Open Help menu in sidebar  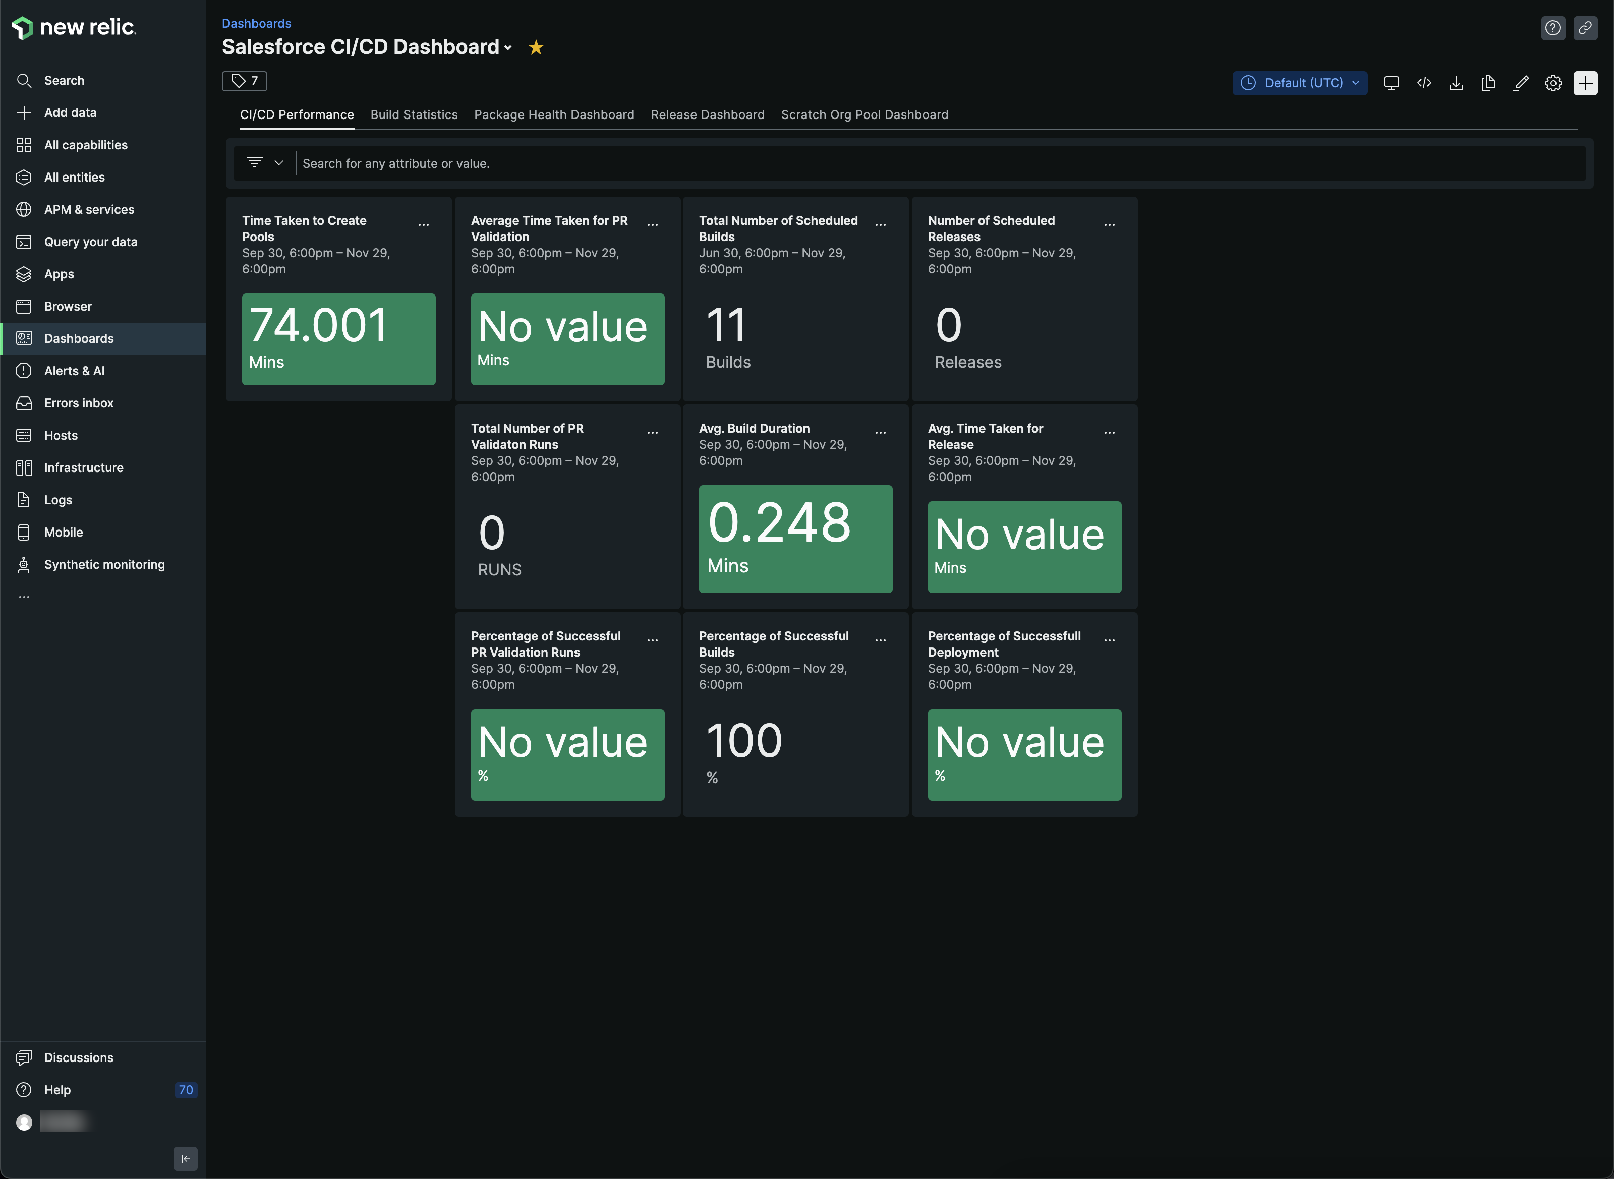(103, 1090)
